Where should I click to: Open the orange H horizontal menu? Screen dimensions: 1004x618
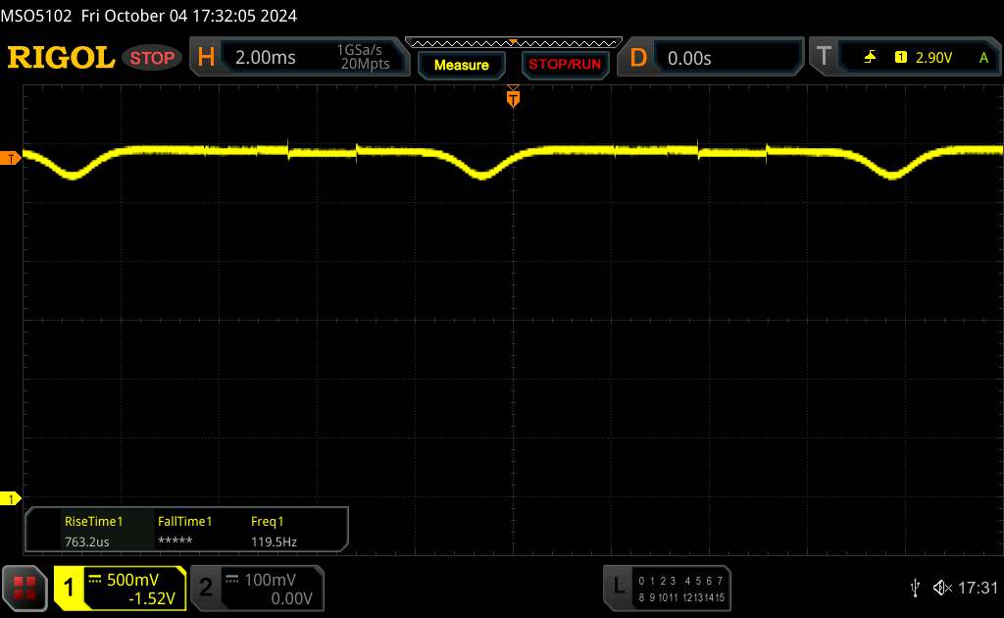[x=206, y=58]
